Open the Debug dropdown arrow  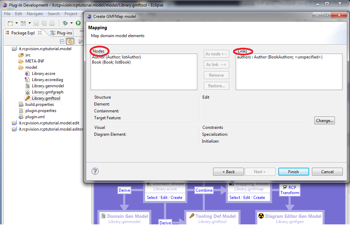71,23
